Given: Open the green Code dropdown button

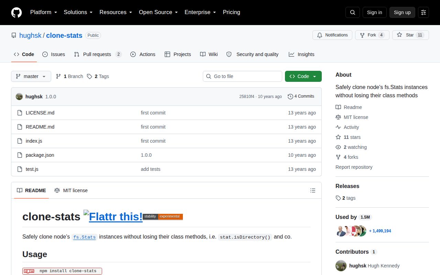Looking at the screenshot, I should click(303, 76).
